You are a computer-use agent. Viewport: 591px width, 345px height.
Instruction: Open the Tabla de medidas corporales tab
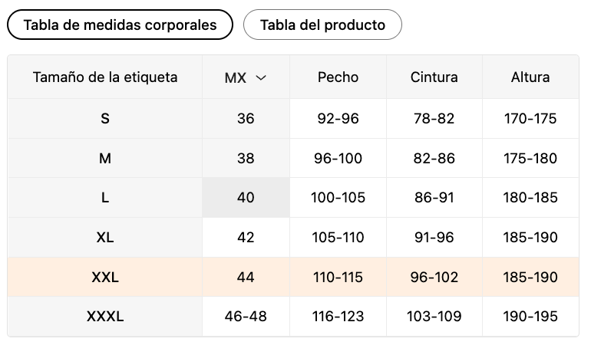point(120,25)
